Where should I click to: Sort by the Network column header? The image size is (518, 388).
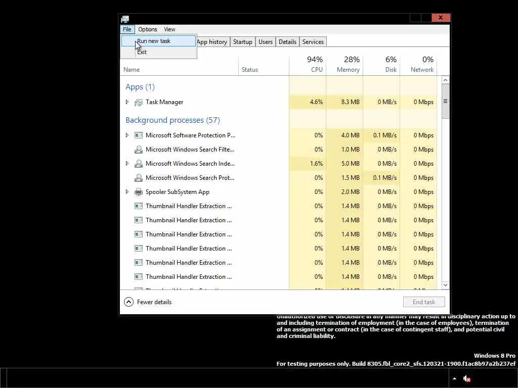coord(418,66)
